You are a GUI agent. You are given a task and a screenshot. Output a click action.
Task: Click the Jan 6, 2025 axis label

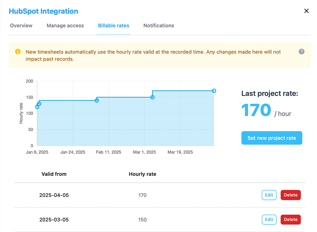[37, 152]
